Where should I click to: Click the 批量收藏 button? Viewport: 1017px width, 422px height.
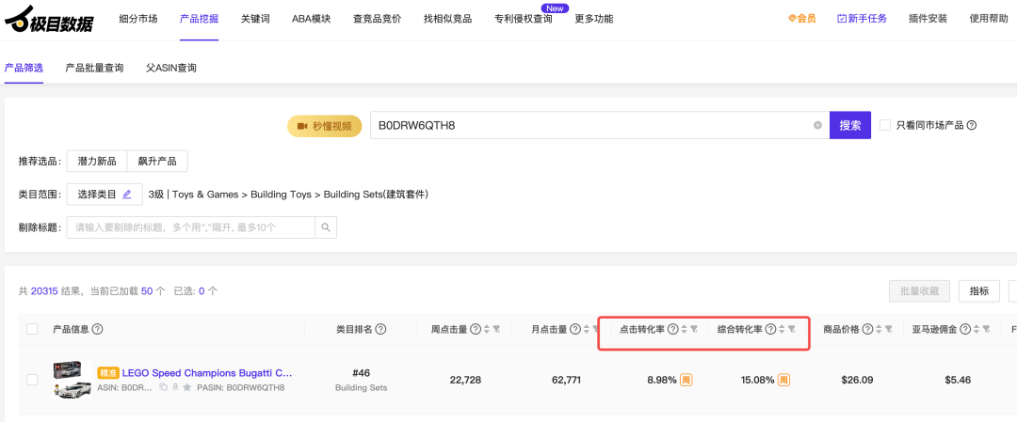coord(920,291)
